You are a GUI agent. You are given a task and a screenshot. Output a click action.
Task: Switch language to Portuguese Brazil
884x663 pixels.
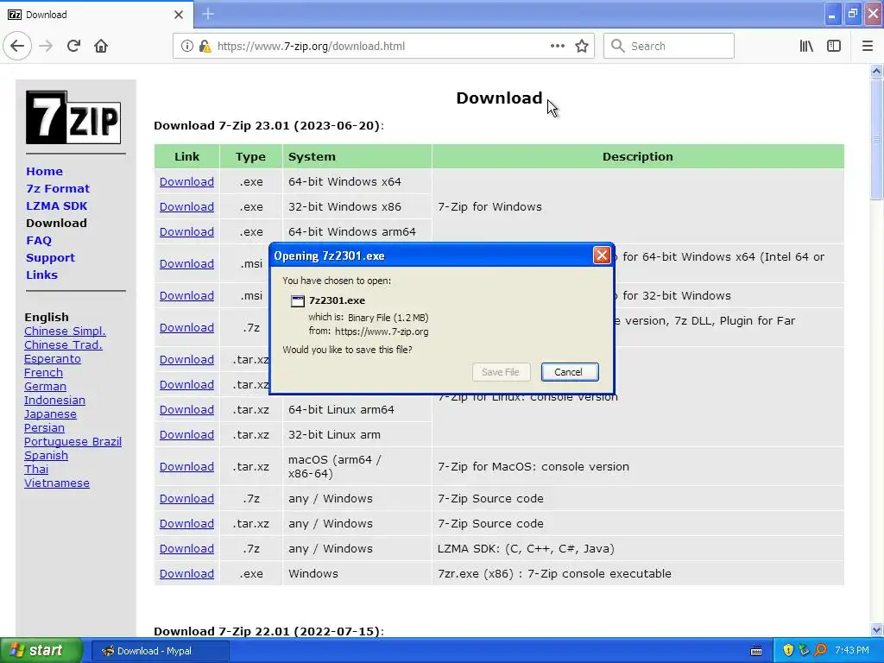[73, 441]
